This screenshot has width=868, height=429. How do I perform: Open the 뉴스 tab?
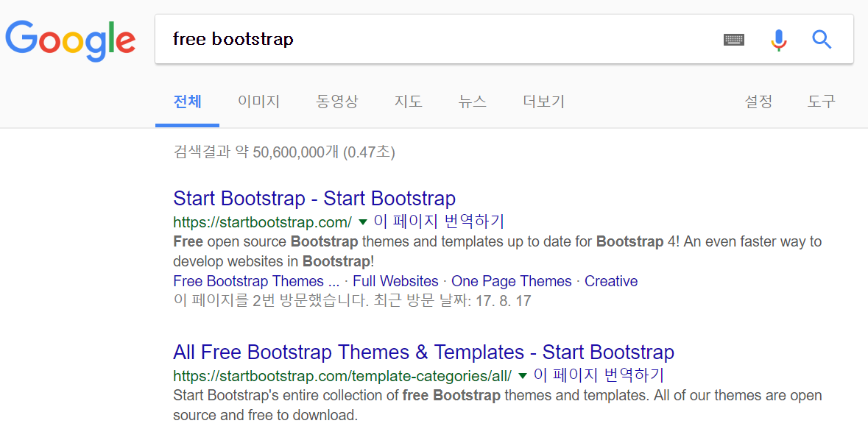(x=472, y=102)
